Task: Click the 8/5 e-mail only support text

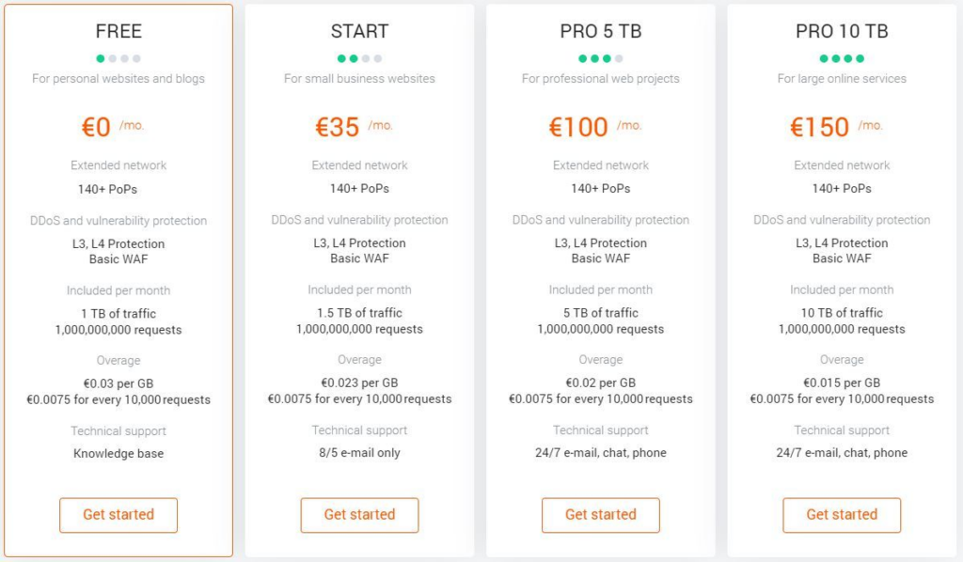Action: [x=359, y=453]
